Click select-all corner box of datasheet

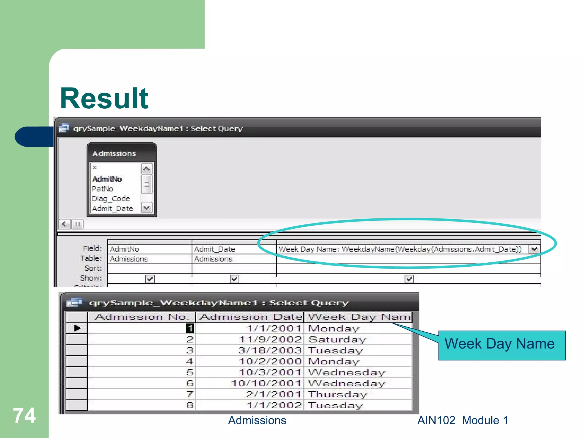pyautogui.click(x=77, y=317)
